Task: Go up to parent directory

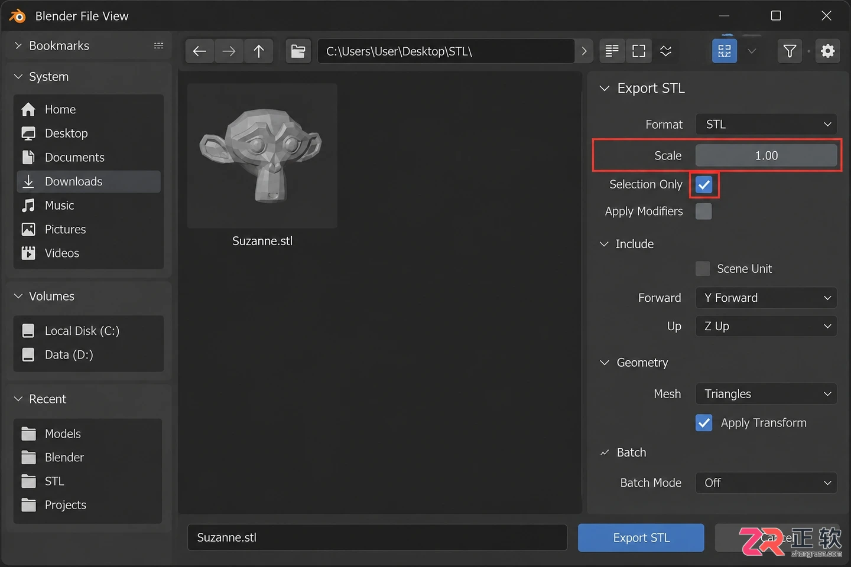Action: click(258, 51)
